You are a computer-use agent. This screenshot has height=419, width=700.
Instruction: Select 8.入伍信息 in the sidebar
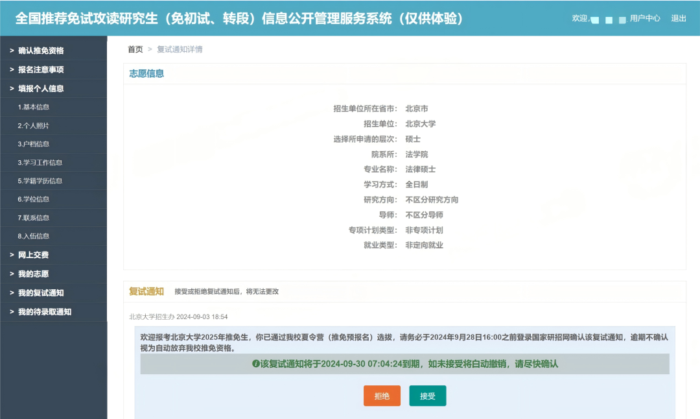[34, 236]
